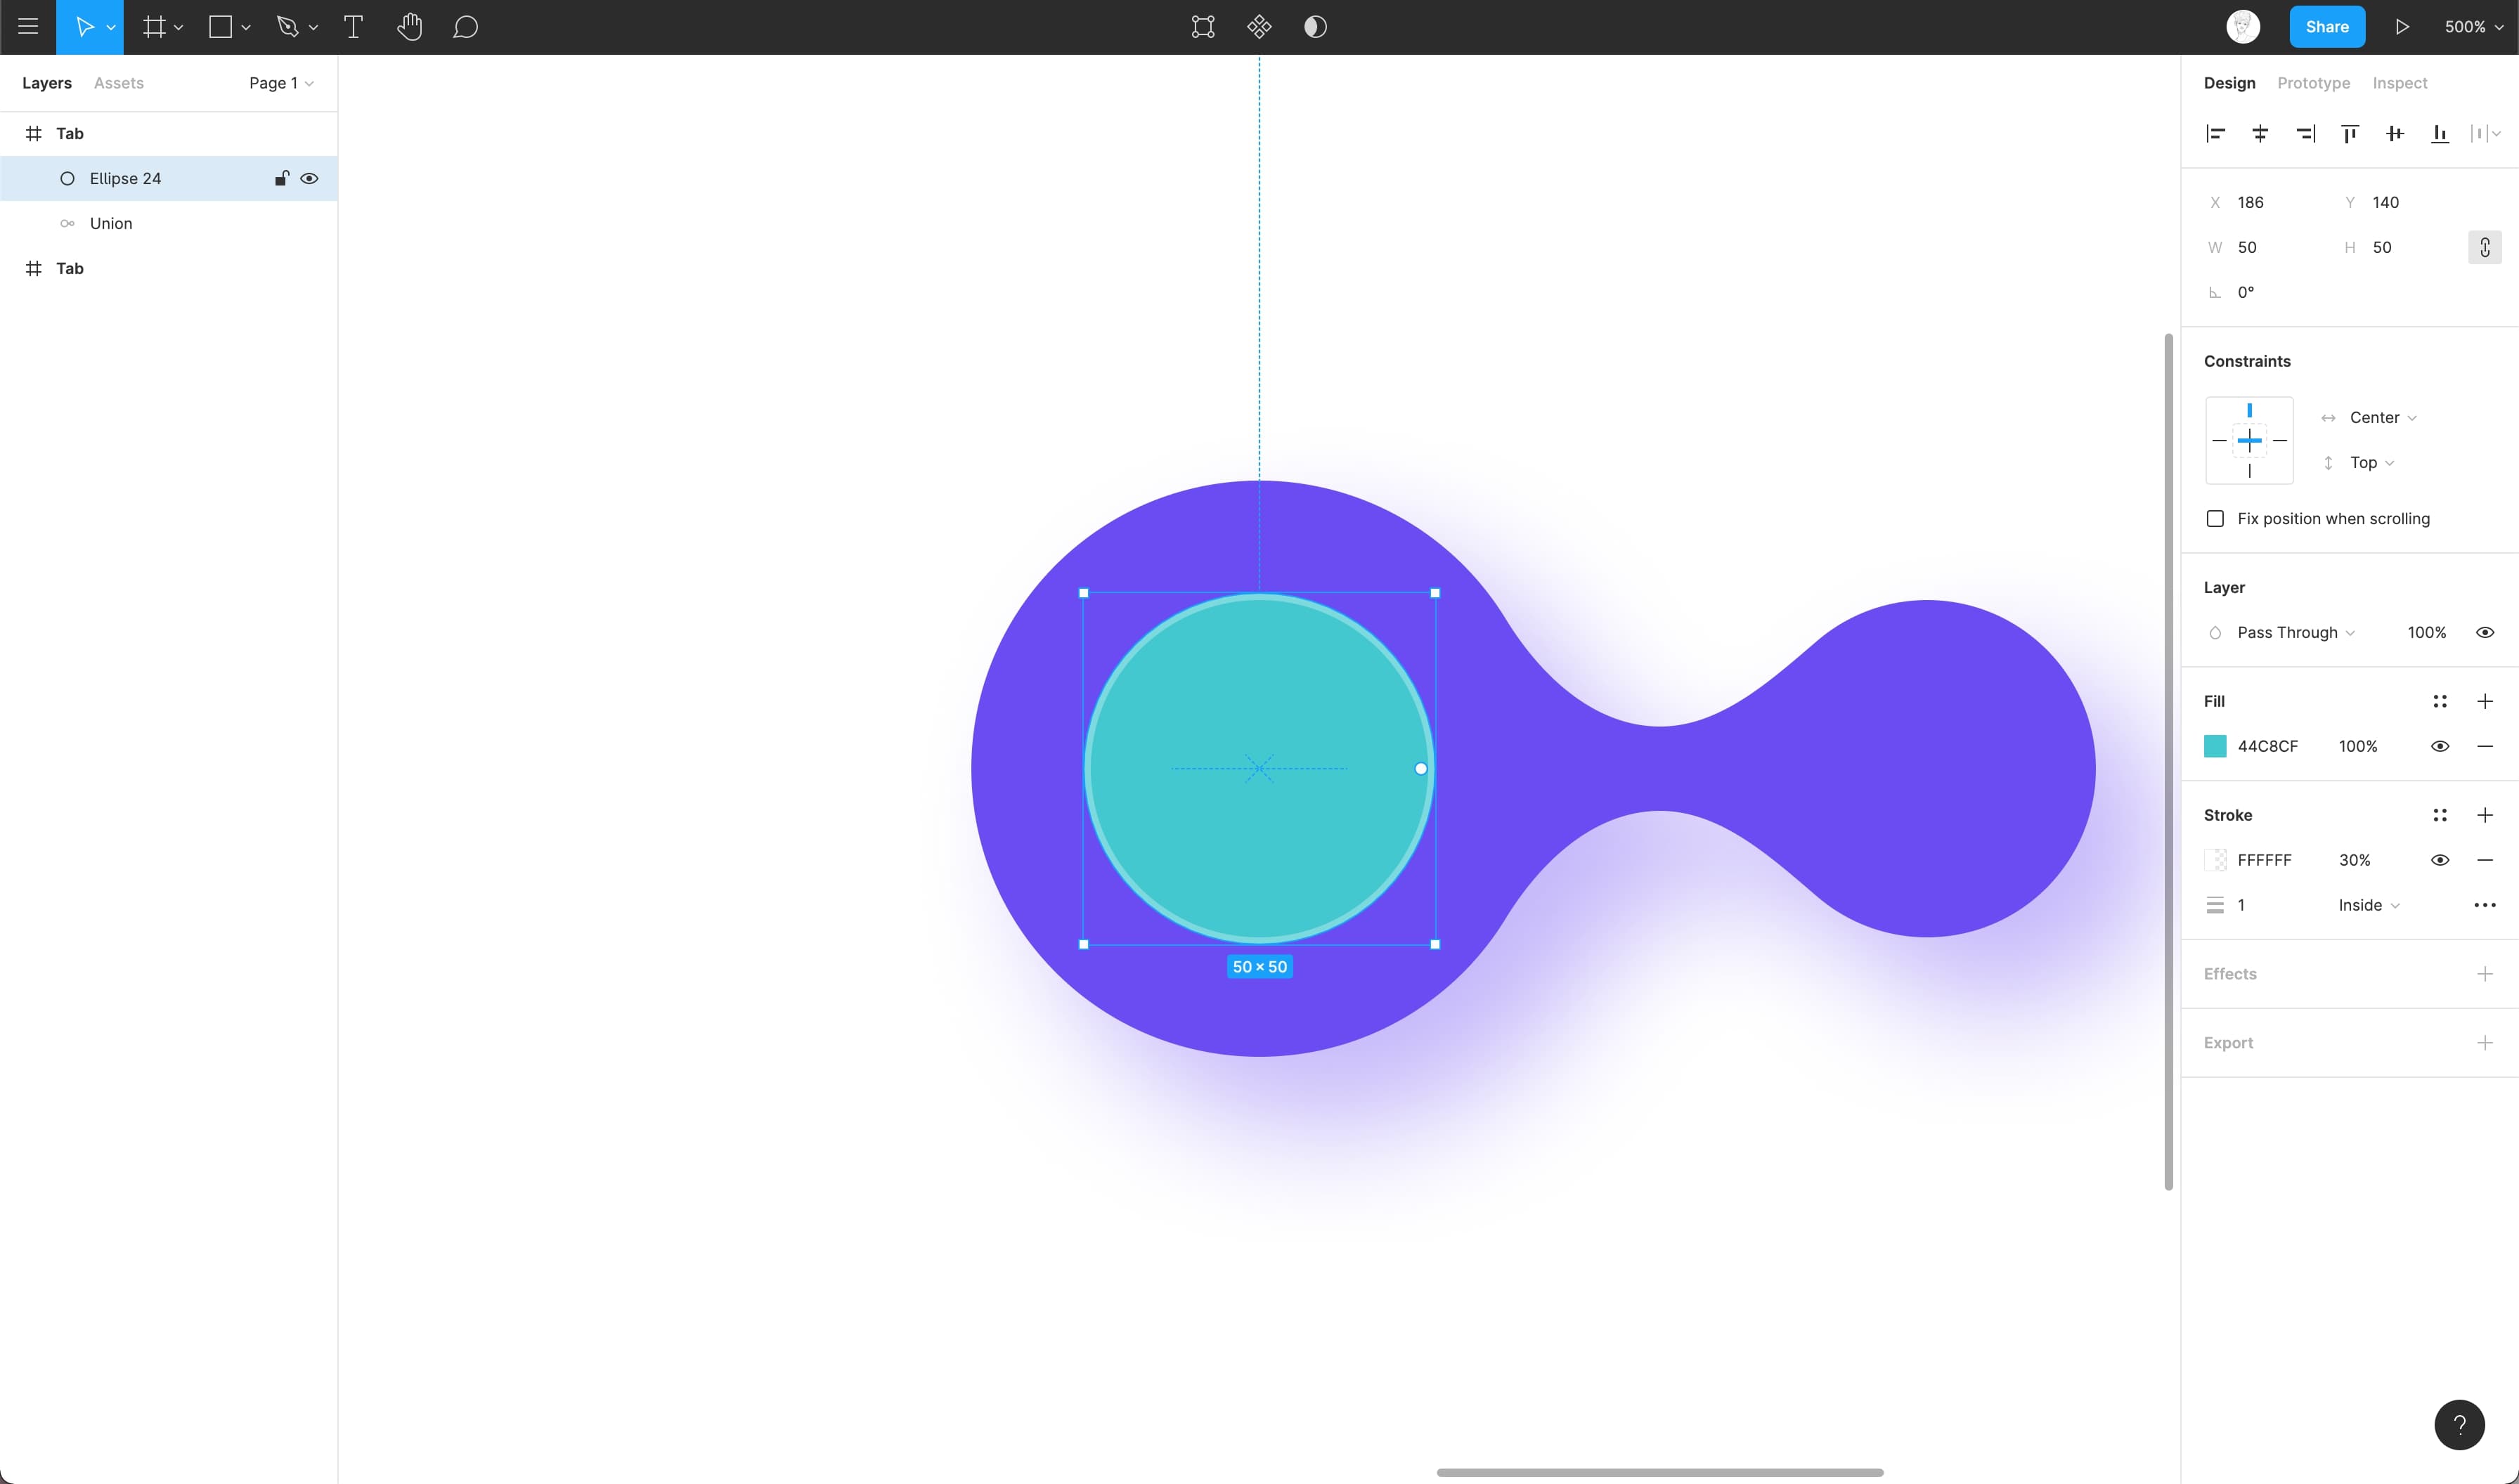The width and height of the screenshot is (2519, 1484).
Task: Open the Help question mark button
Action: coord(2459,1424)
